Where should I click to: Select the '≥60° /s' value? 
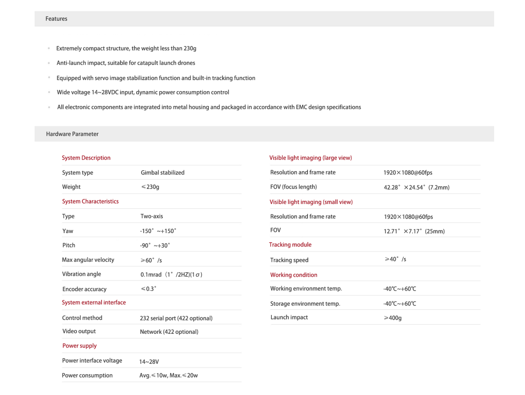pos(151,260)
